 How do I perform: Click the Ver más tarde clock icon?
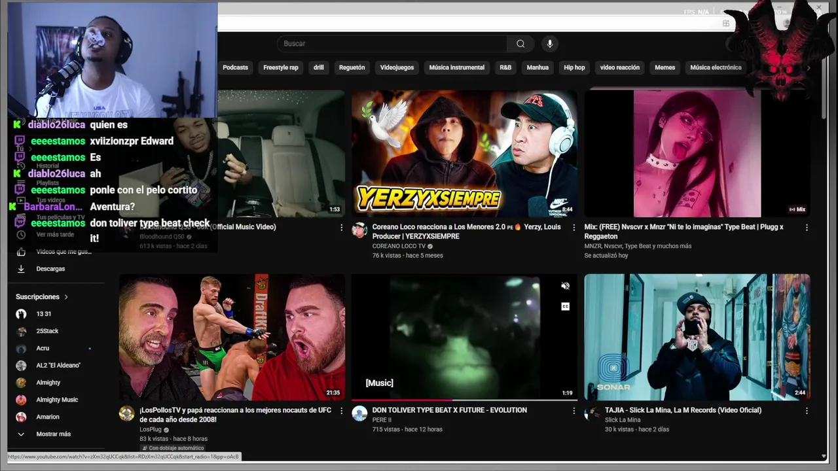tap(21, 235)
